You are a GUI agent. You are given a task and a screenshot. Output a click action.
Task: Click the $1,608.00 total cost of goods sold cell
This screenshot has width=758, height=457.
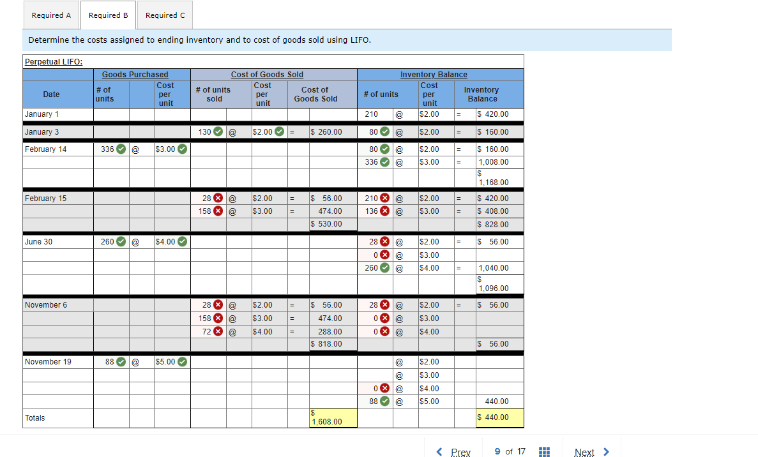click(333, 417)
